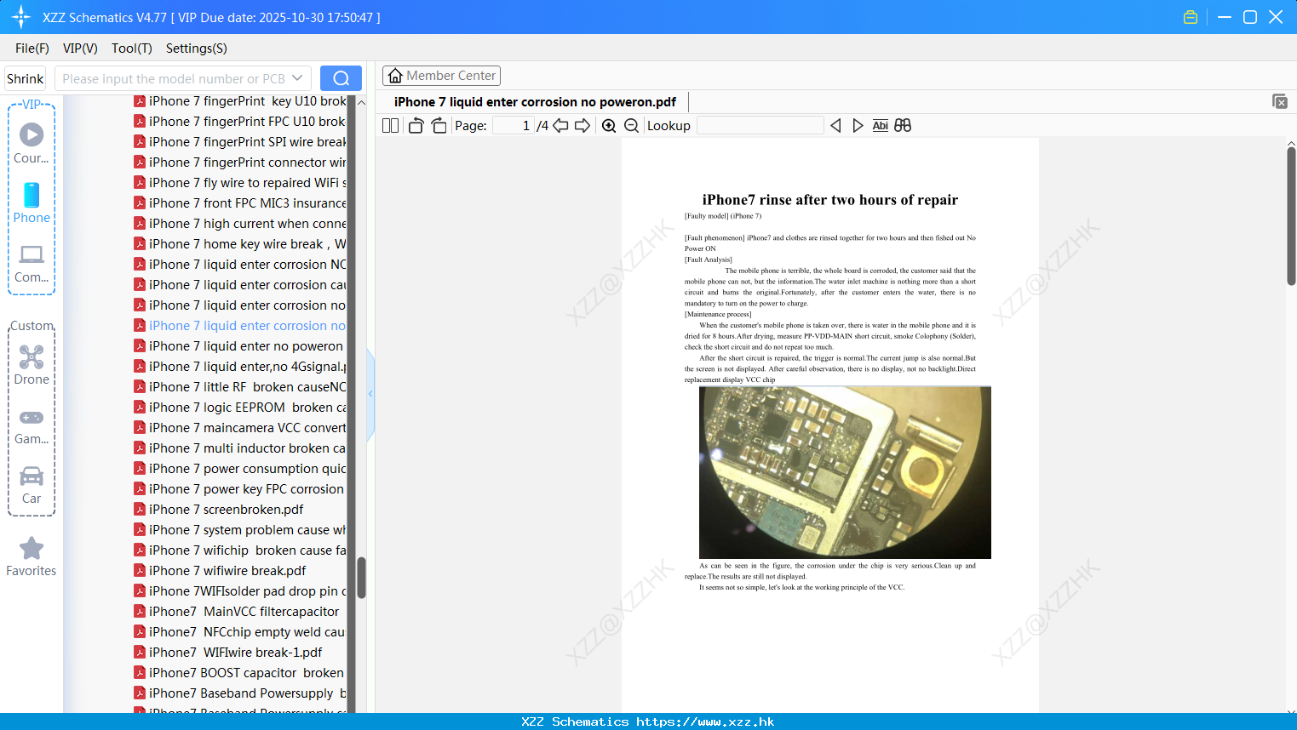Screen dimensions: 1297x730
Task: Find previous lookup result
Action: 835,126
